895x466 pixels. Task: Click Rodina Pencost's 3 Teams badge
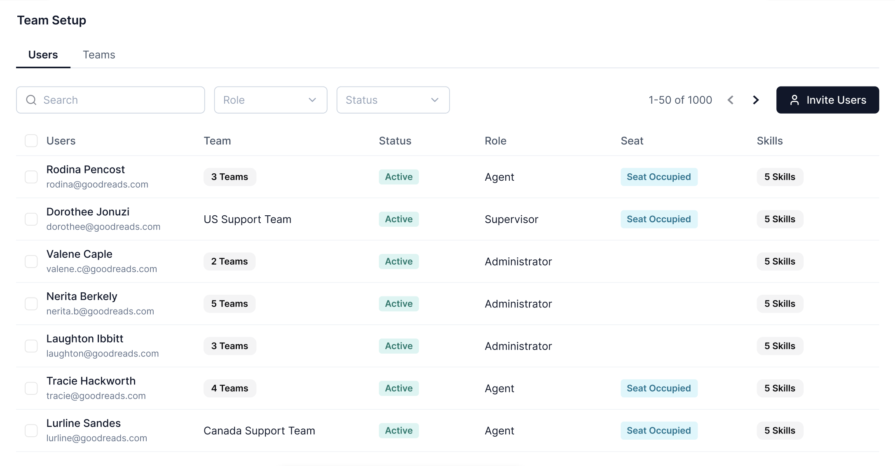click(230, 177)
